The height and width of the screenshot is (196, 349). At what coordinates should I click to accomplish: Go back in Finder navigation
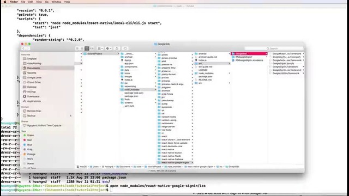23,48
